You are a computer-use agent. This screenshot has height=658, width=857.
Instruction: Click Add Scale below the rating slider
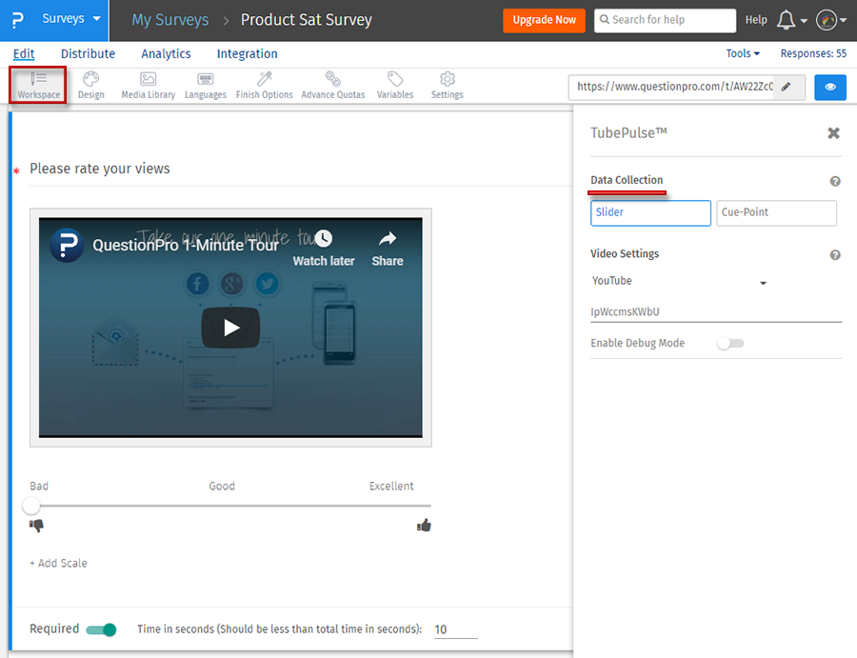pos(58,563)
